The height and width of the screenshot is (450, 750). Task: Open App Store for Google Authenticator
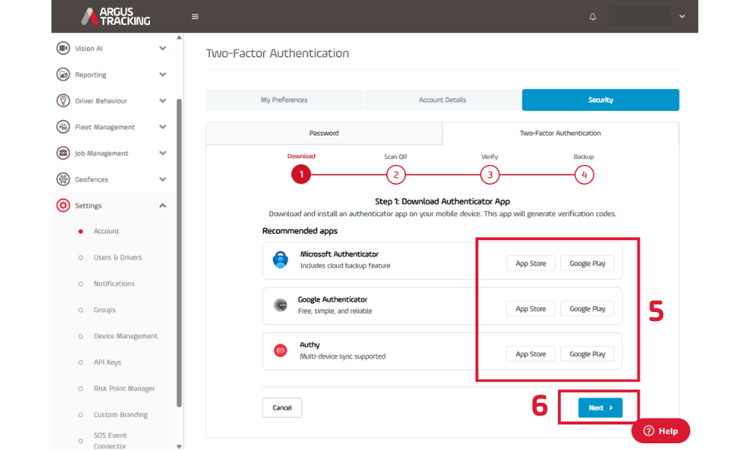point(530,308)
